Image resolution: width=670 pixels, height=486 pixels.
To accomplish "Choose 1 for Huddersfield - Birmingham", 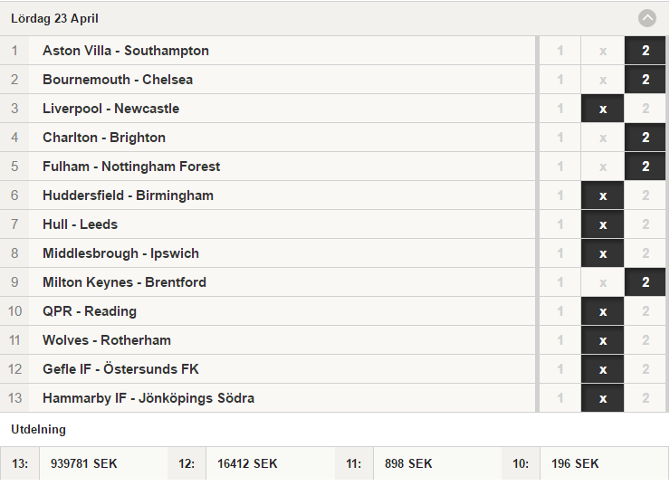I will click(560, 195).
